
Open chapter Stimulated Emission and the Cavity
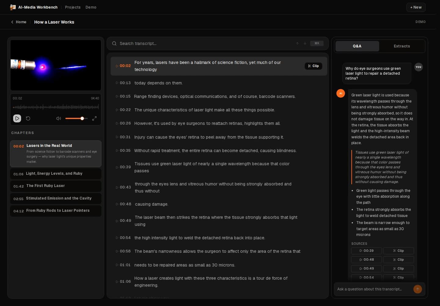56,198
